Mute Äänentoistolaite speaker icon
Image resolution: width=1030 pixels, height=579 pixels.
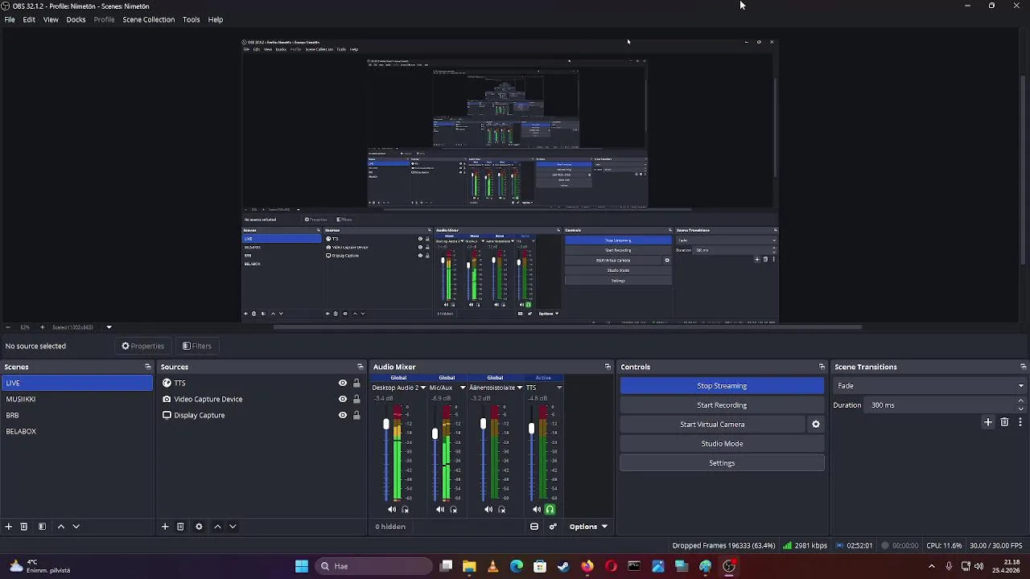(x=488, y=509)
